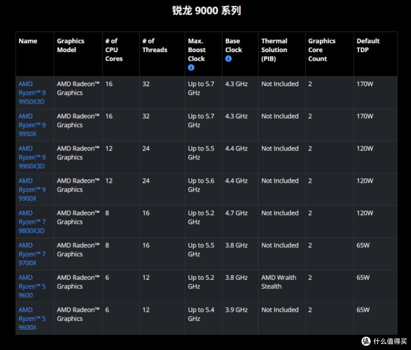Click the Base Clock header text
This screenshot has height=350, width=411.
pyautogui.click(x=234, y=45)
